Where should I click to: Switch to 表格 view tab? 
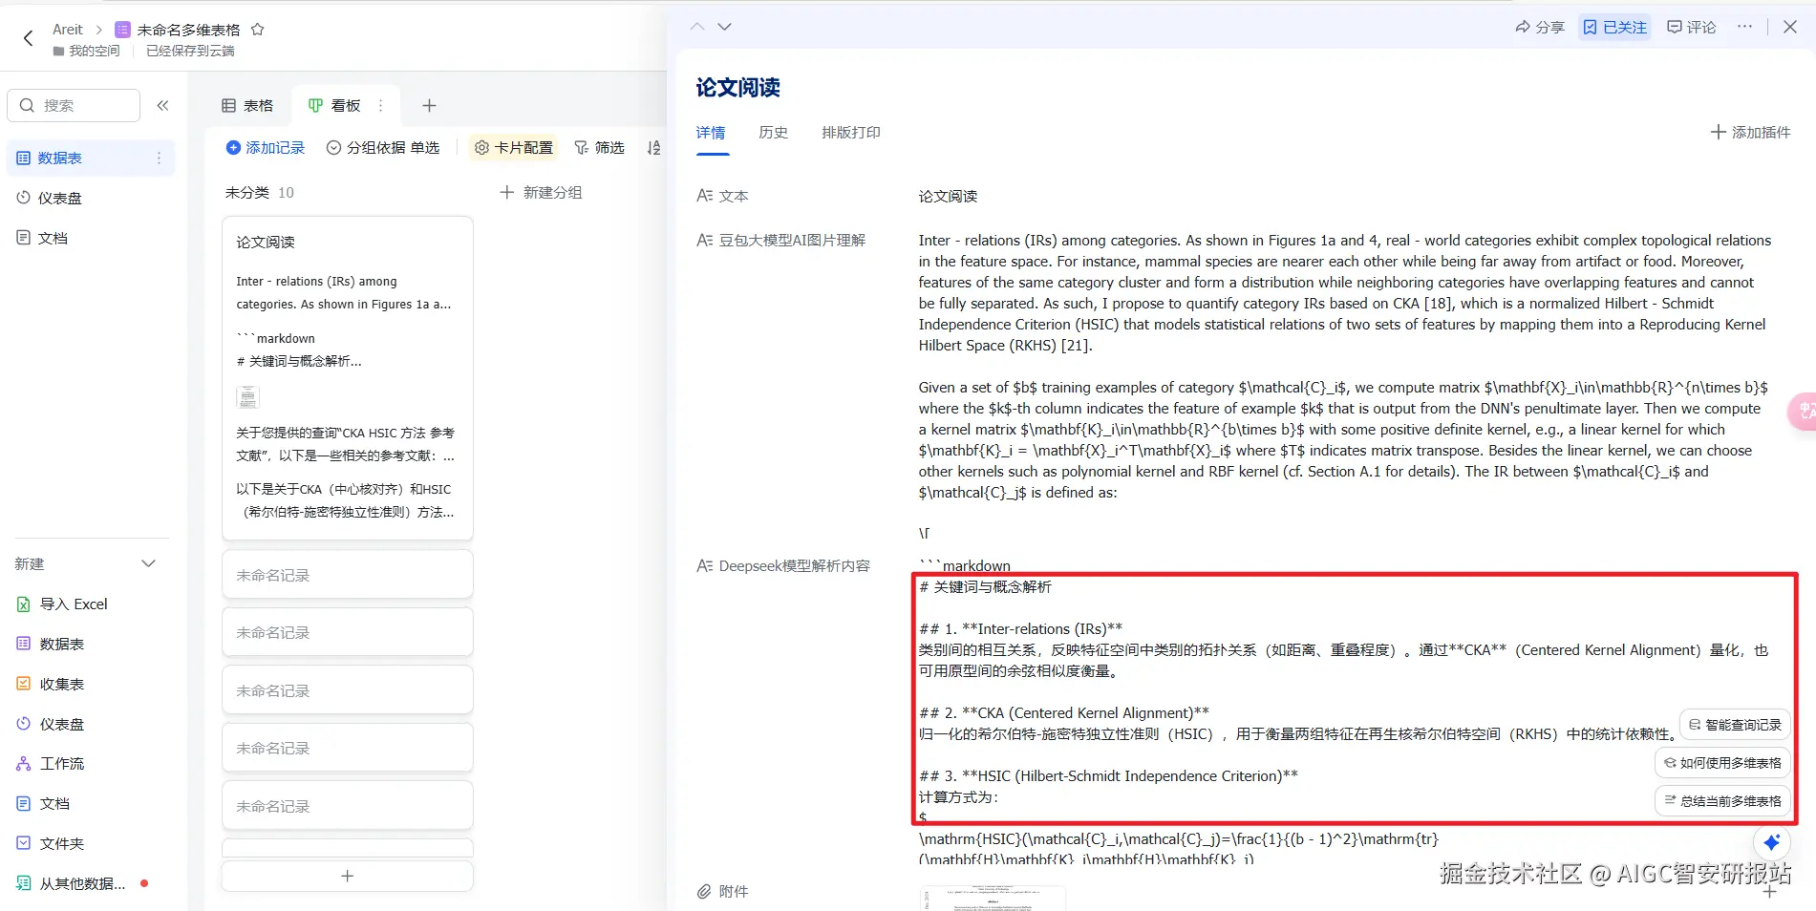pos(247,105)
